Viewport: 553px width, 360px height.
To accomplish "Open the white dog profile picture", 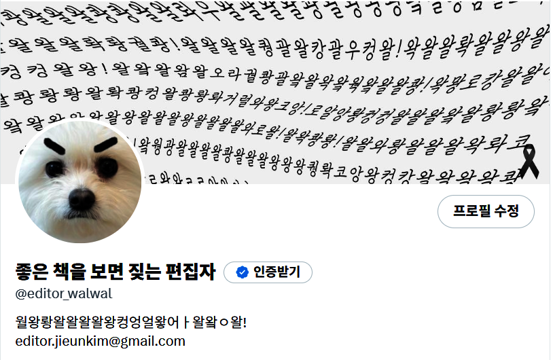I will click(79, 181).
